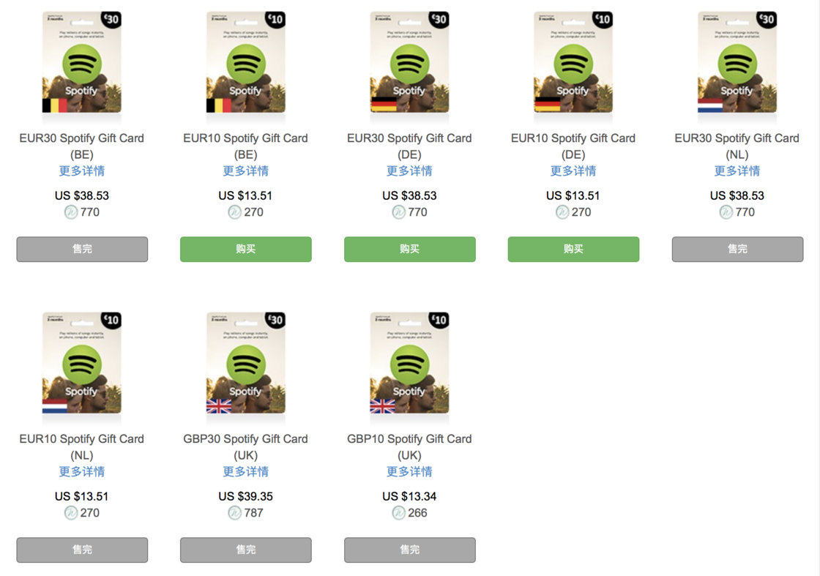
Task: Open 更多详情 for EUR30 Spotify Gift Card (NL)
Action: [x=737, y=171]
